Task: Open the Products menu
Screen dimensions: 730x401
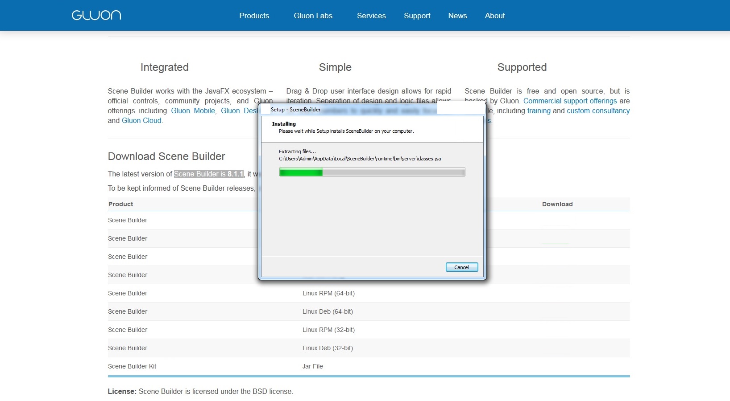Action: [x=254, y=16]
